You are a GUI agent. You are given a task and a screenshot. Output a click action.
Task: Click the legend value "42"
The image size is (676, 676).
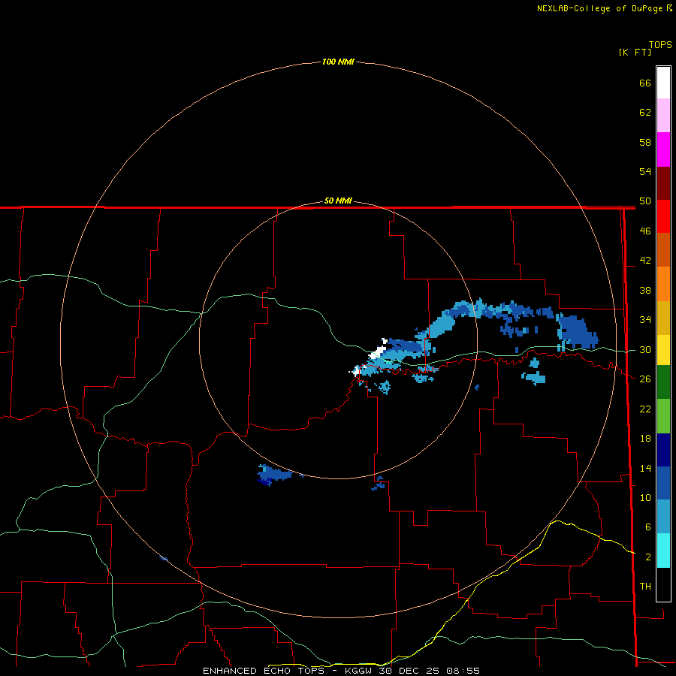point(645,261)
